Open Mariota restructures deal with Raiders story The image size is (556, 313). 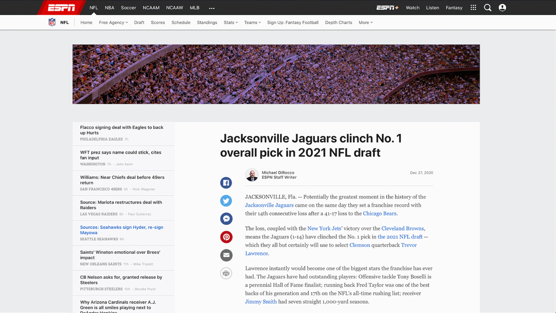[x=121, y=205]
